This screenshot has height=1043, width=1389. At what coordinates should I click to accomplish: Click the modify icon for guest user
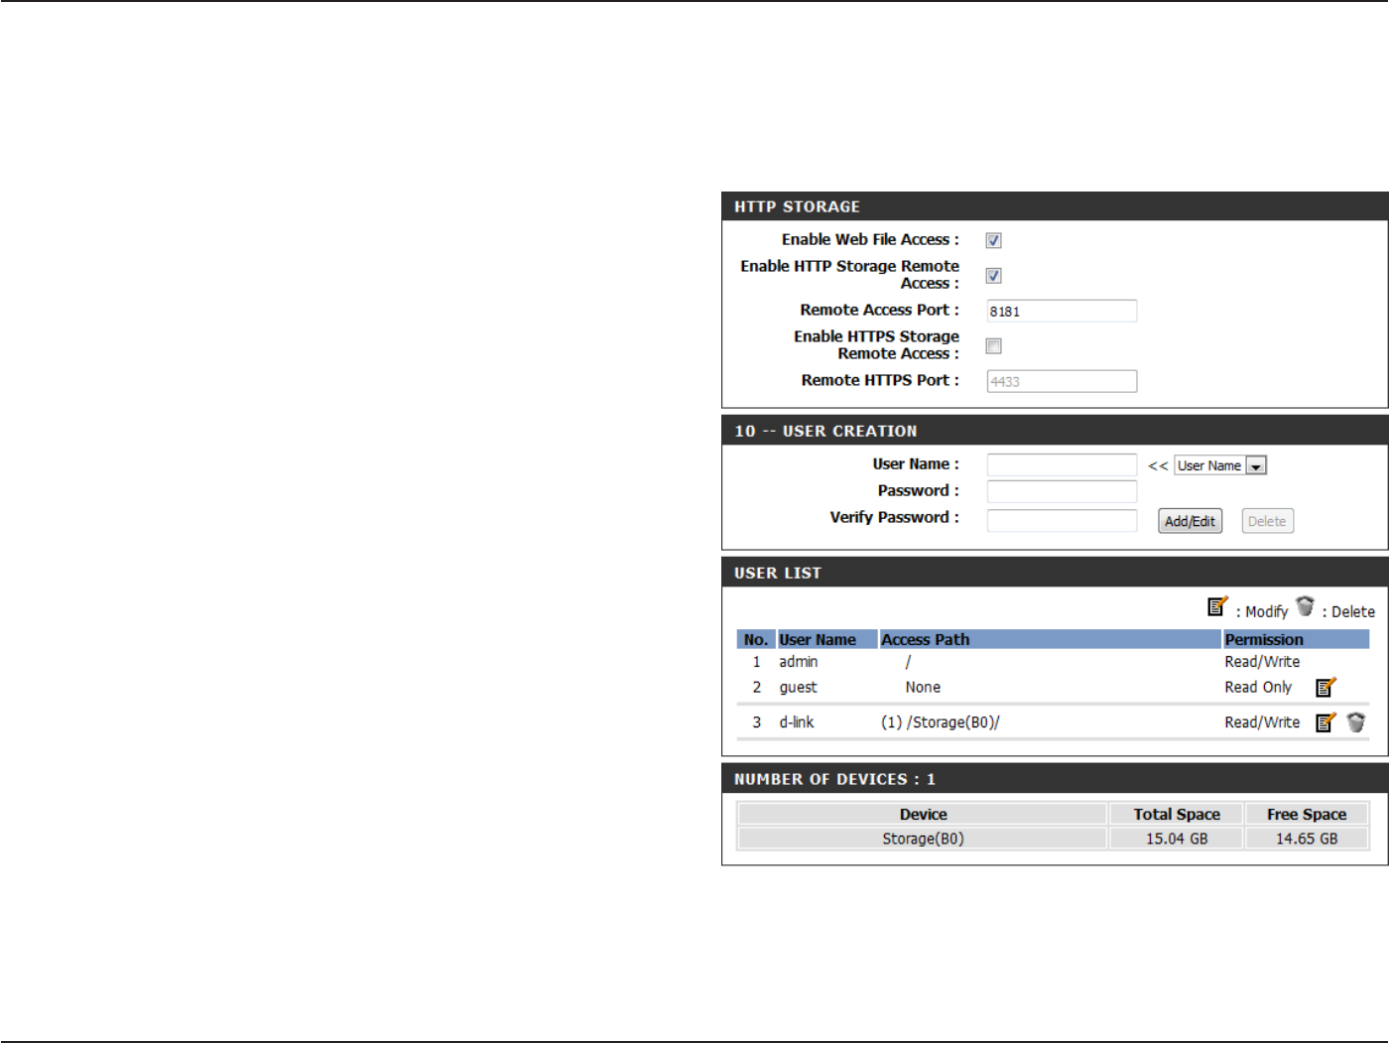pos(1326,687)
